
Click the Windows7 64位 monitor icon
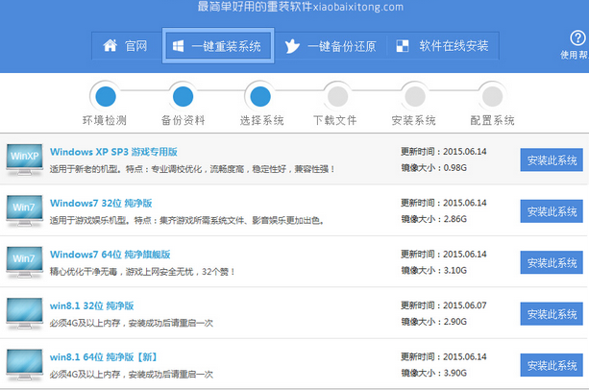(24, 259)
